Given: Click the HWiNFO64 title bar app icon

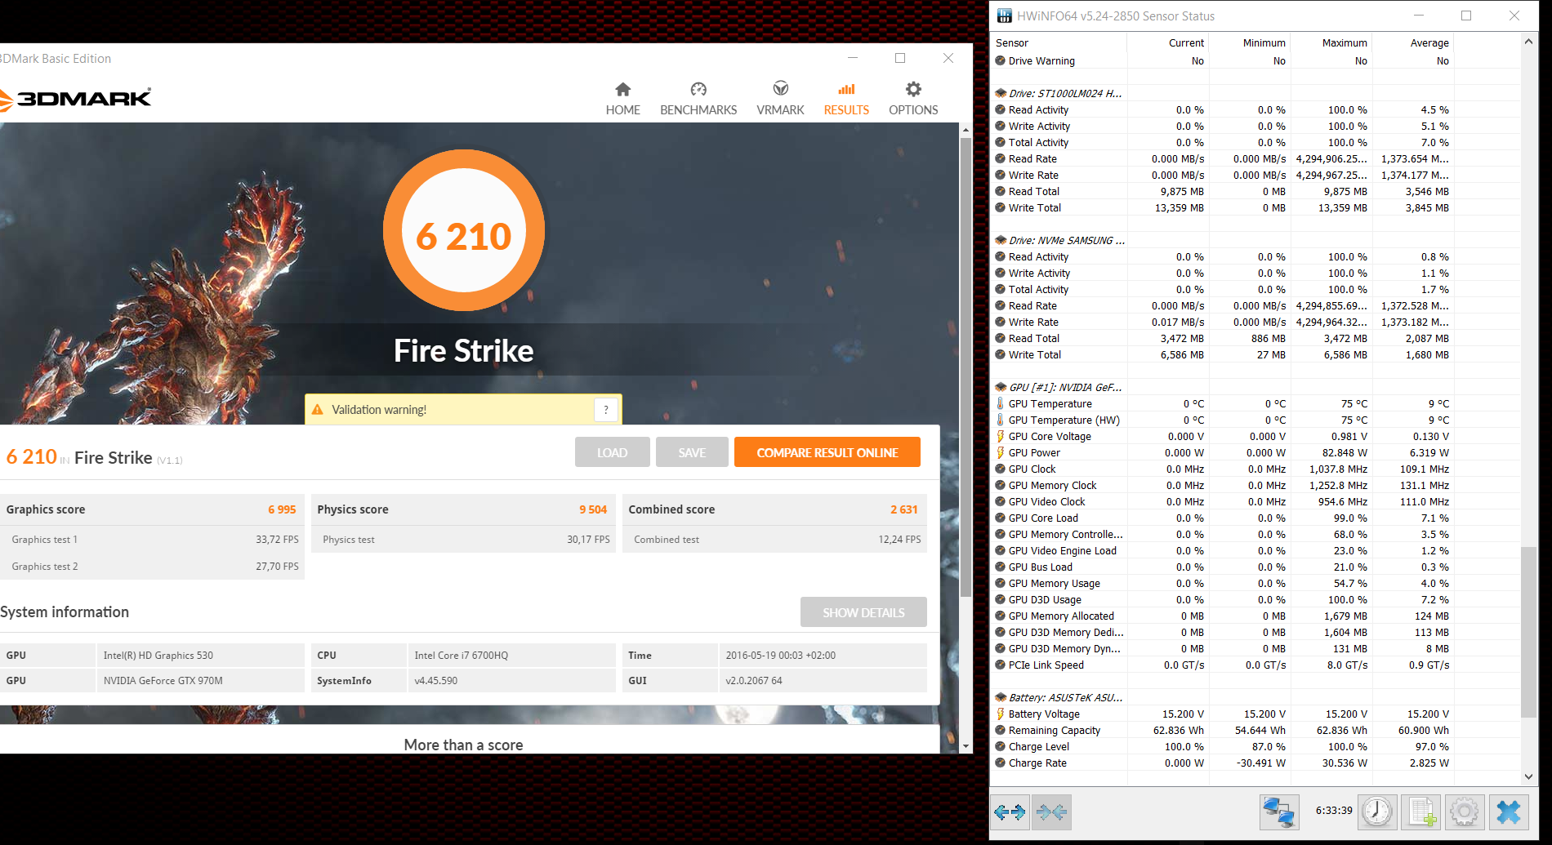Looking at the screenshot, I should point(1005,16).
